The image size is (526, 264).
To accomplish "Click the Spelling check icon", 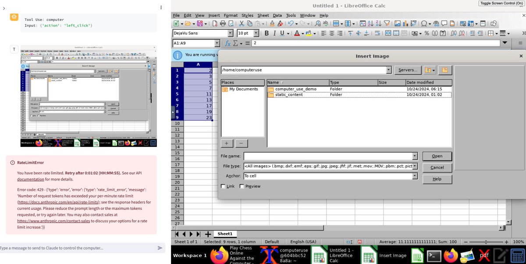I will (x=325, y=24).
